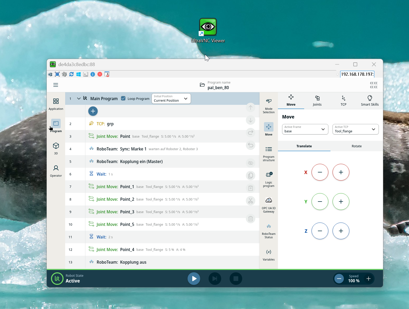
Task: Click the step-forward playback button
Action: click(215, 279)
